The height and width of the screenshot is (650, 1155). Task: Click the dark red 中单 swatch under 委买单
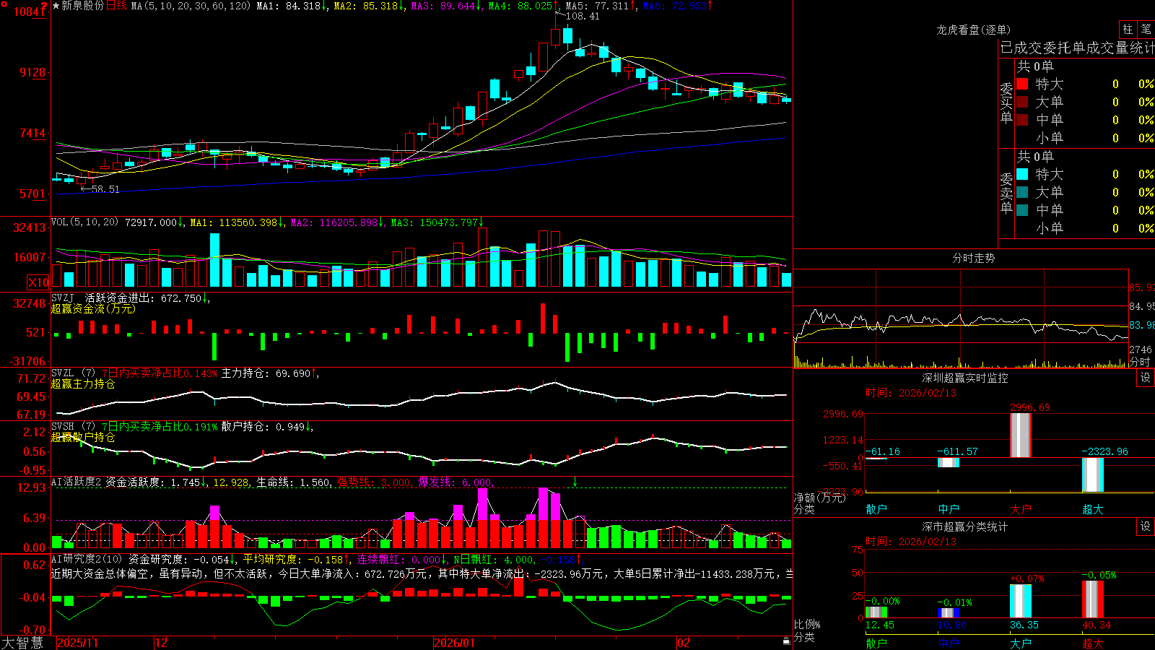pos(1022,120)
